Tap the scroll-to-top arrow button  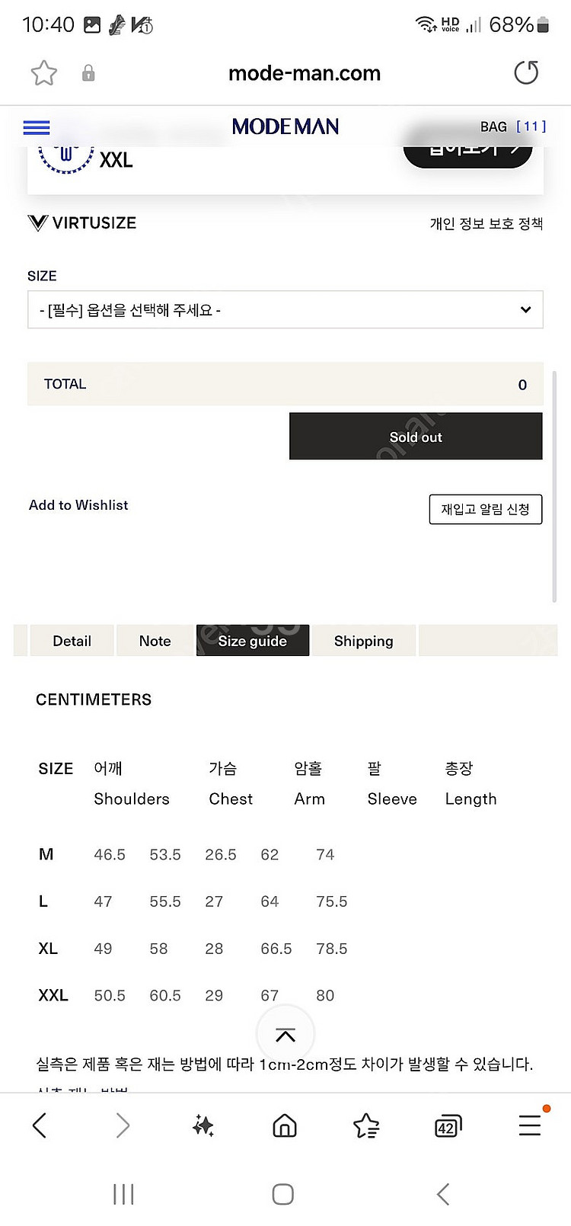coord(285,1034)
